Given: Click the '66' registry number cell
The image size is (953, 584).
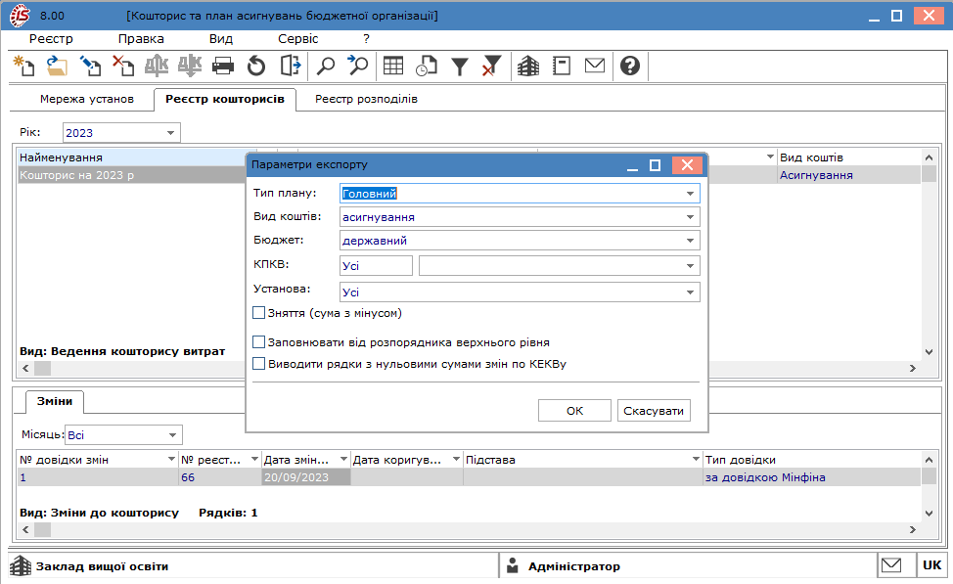Looking at the screenshot, I should point(220,477).
